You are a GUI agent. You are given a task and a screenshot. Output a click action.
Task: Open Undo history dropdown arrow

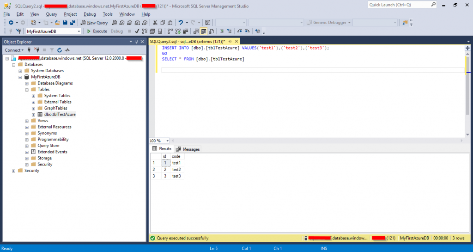pyautogui.click(x=187, y=23)
